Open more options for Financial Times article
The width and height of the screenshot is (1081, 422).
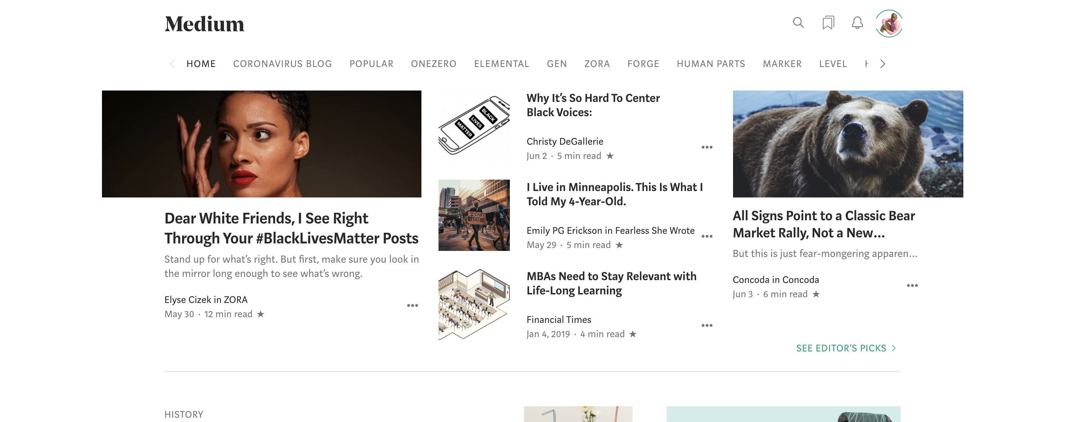point(707,325)
